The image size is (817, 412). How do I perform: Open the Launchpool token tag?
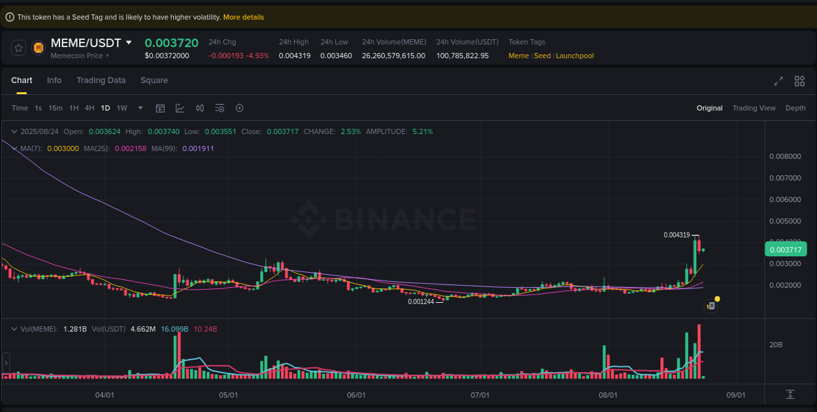coord(575,56)
